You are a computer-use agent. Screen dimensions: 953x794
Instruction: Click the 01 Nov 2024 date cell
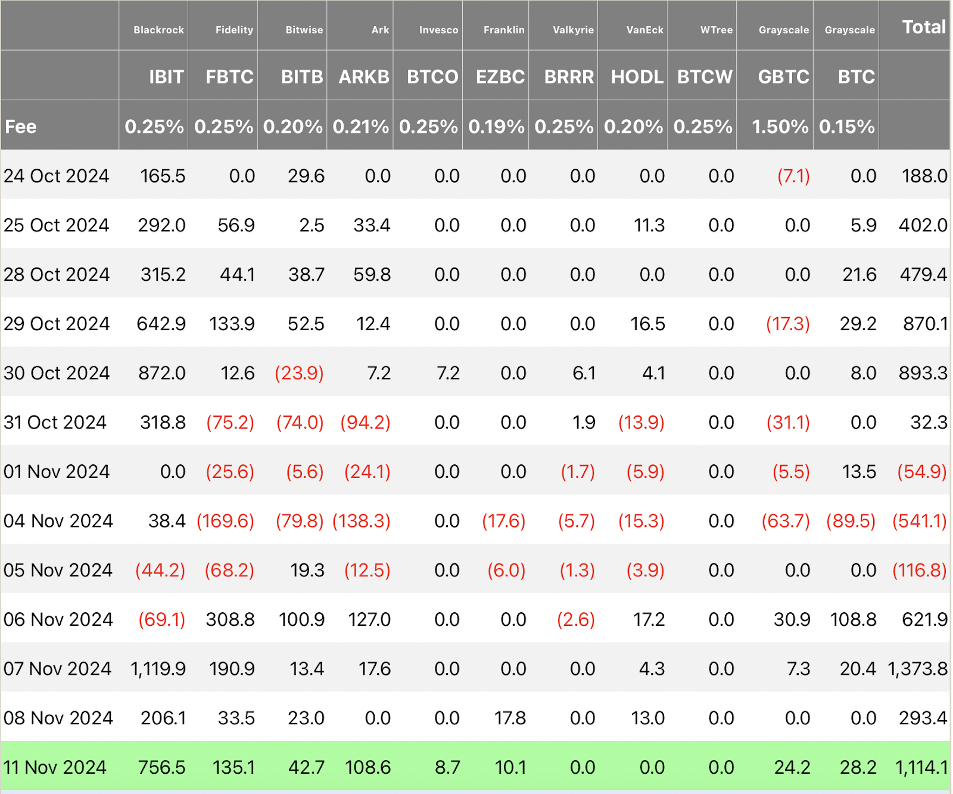click(x=57, y=472)
